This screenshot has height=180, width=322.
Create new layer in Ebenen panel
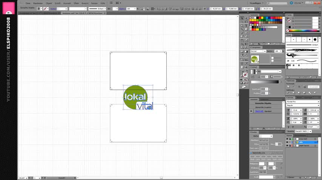[x=310, y=178]
